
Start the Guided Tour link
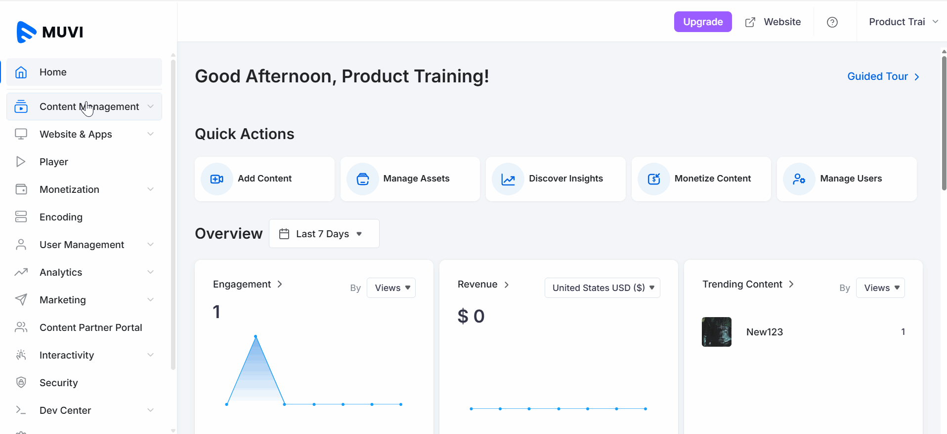coord(883,76)
